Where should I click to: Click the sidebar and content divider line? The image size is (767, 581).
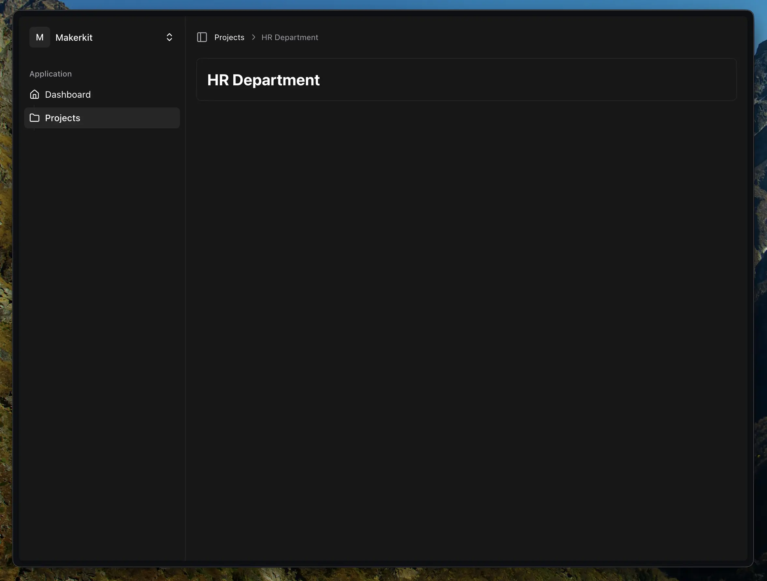point(185,312)
